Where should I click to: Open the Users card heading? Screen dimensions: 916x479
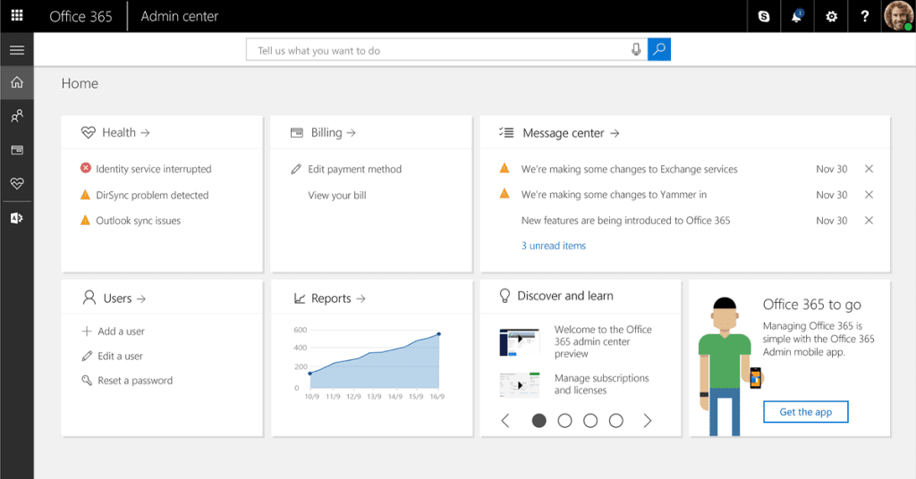tap(124, 298)
